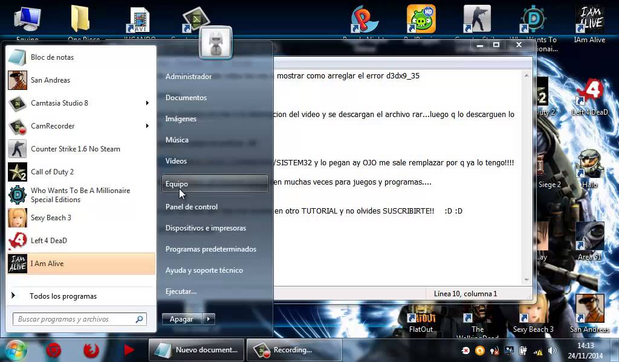
Task: Click the Notepad scrollbar down arrow
Action: 527,280
